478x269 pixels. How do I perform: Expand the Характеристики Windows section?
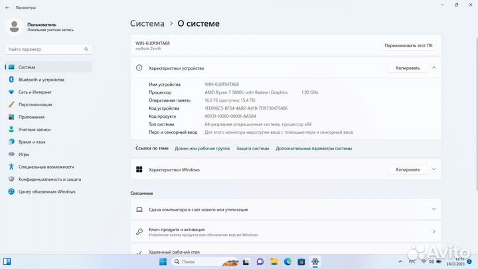[x=434, y=169]
